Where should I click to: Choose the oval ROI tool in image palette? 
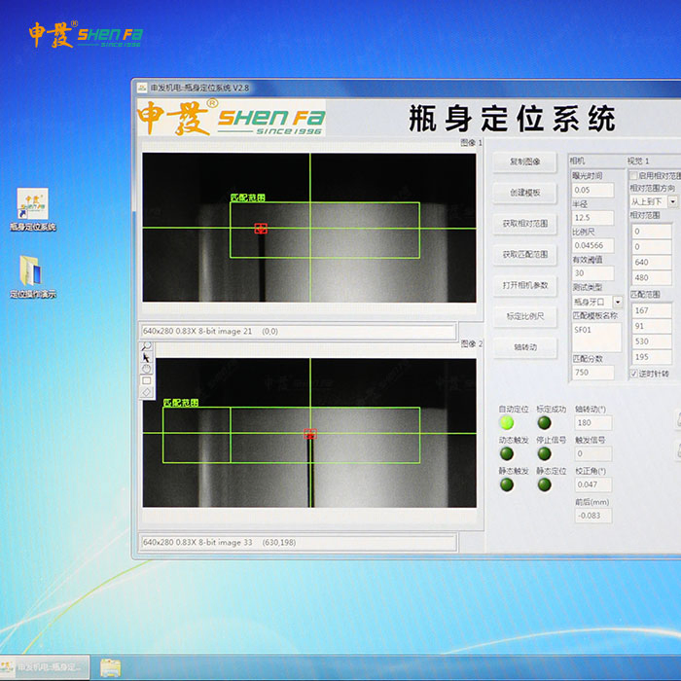coord(147,369)
